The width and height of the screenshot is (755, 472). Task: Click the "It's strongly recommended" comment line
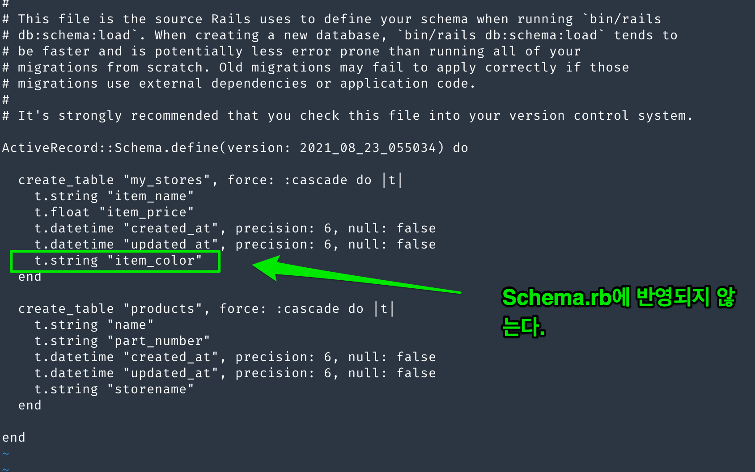click(347, 116)
